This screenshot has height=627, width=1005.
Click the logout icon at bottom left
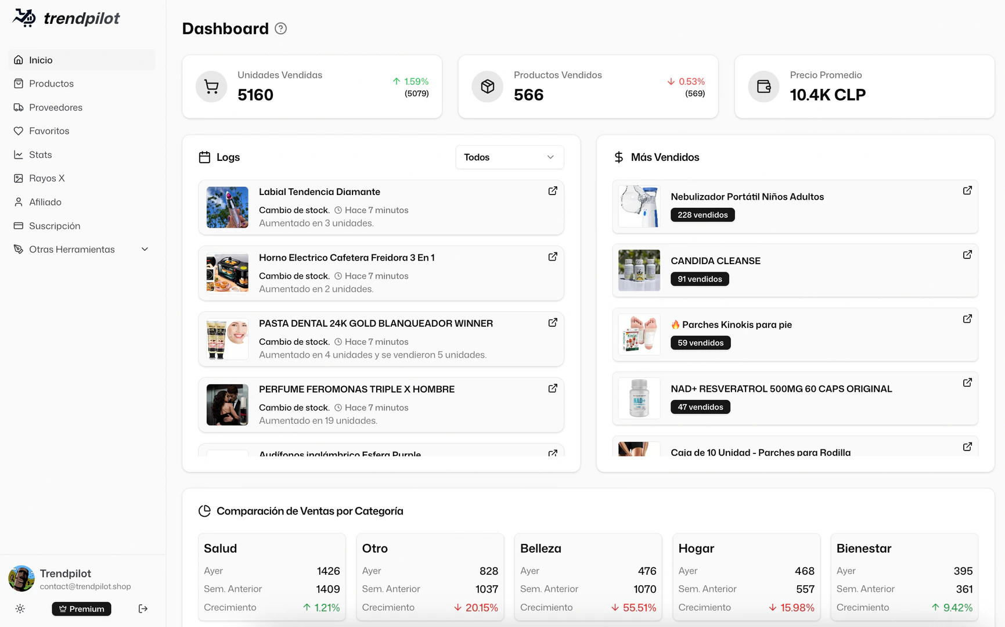pyautogui.click(x=142, y=608)
